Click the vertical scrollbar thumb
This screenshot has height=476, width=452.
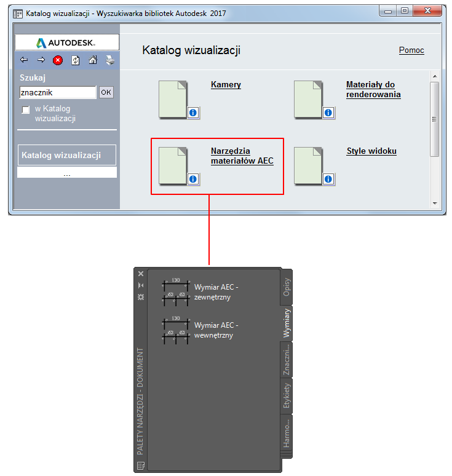pyautogui.click(x=435, y=119)
